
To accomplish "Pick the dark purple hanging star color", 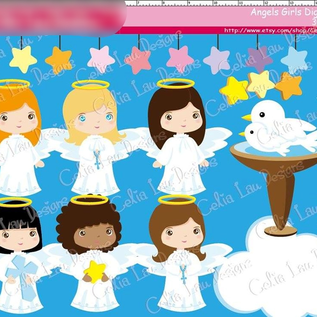I will pyautogui.click(x=258, y=59).
